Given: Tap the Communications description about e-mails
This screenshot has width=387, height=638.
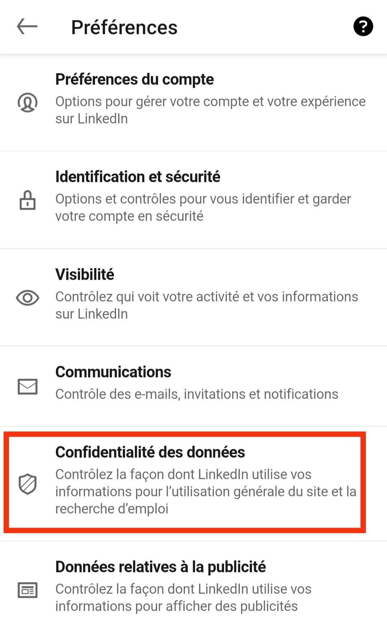Looking at the screenshot, I should (196, 394).
